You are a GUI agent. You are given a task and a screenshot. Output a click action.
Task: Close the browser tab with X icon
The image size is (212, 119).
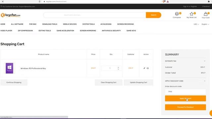click(x=3, y=1)
